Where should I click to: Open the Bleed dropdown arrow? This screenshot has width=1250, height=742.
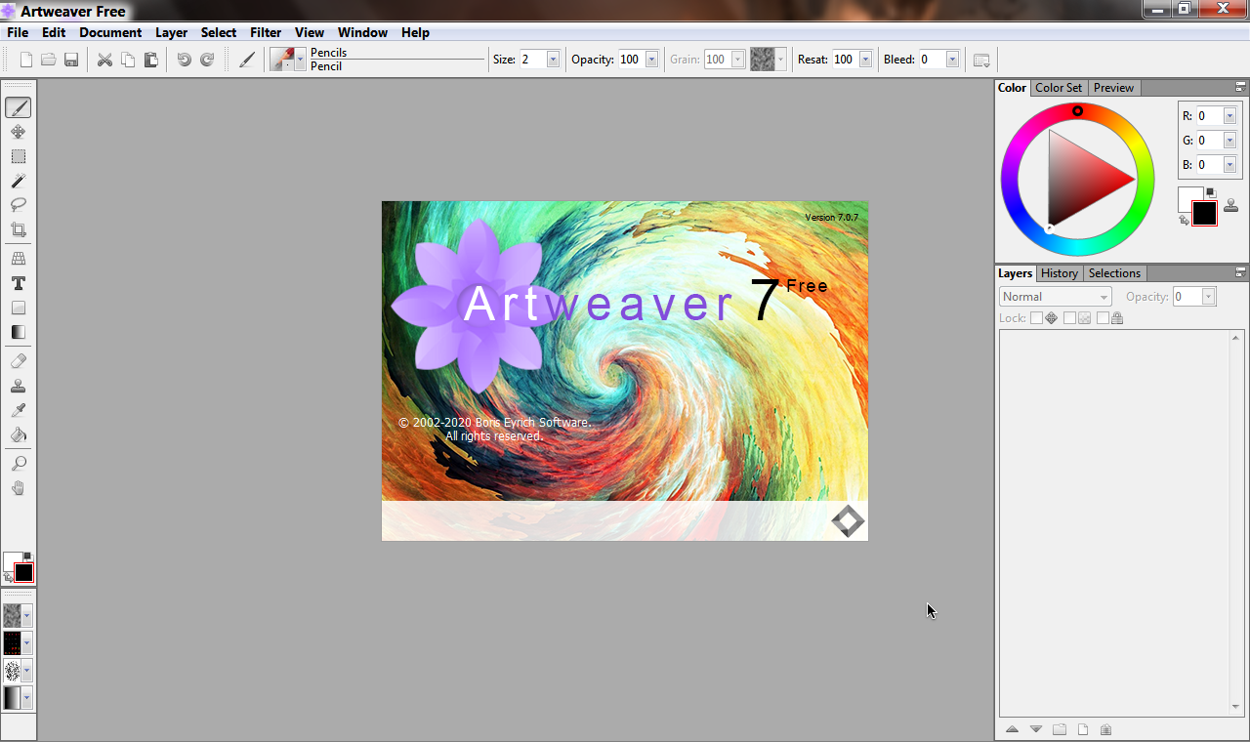click(952, 60)
